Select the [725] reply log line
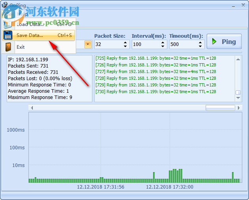249x200 pixels. pyautogui.click(x=155, y=58)
